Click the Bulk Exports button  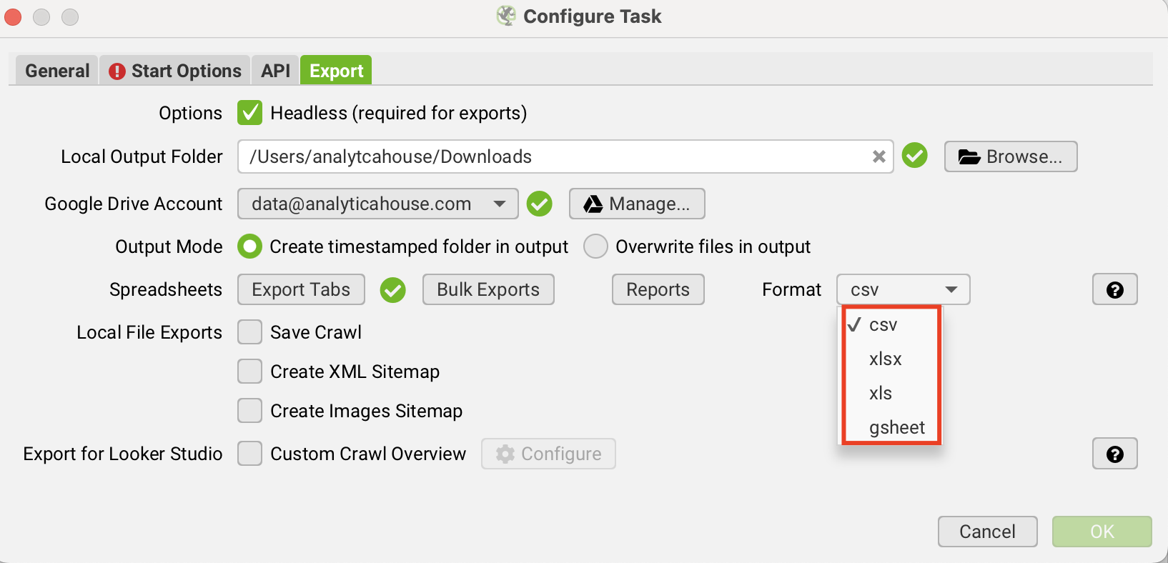coord(488,289)
